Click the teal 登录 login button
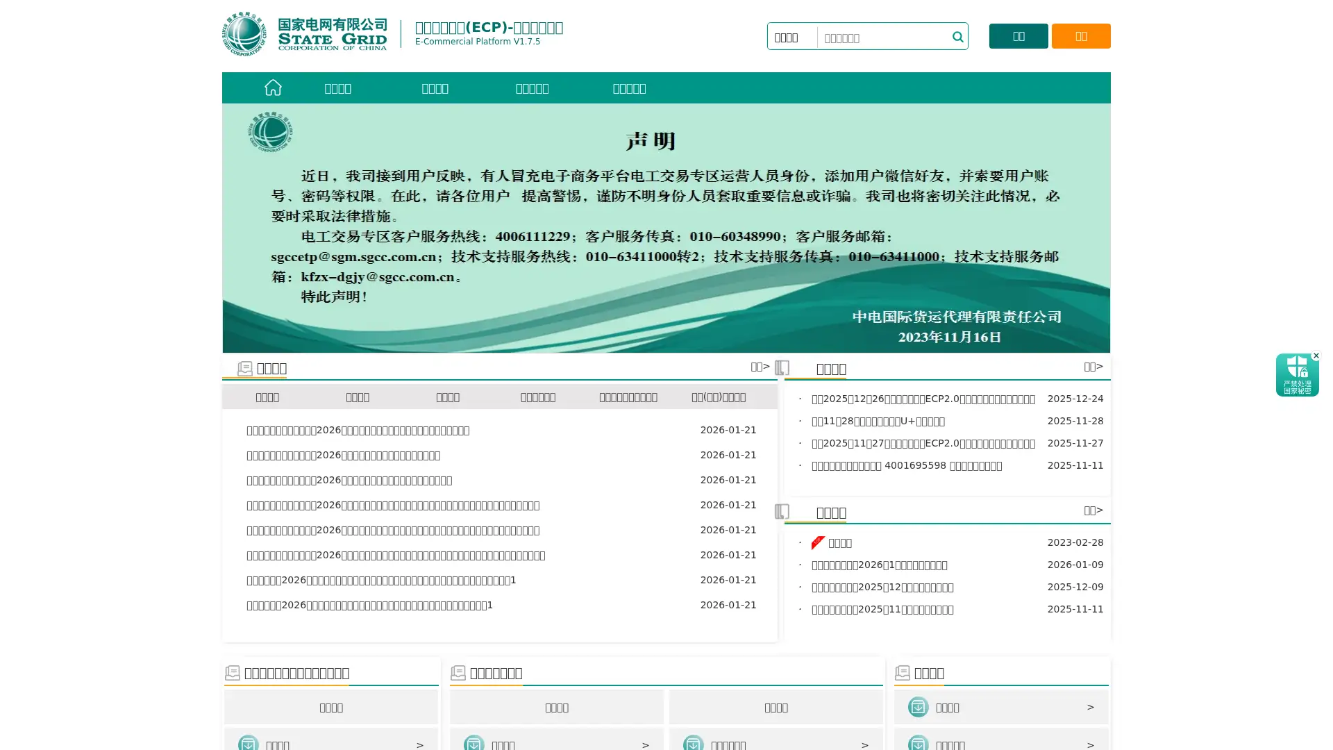Image resolution: width=1333 pixels, height=750 pixels. tap(1018, 35)
